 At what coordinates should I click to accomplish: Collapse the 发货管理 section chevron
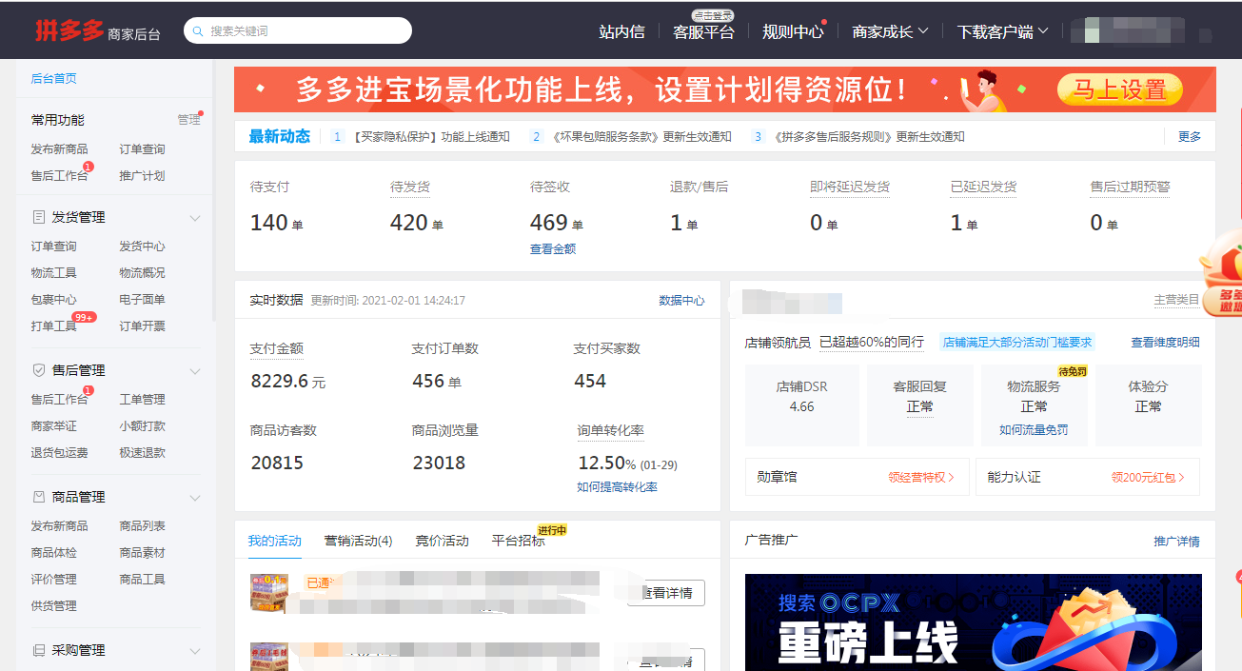click(x=195, y=218)
